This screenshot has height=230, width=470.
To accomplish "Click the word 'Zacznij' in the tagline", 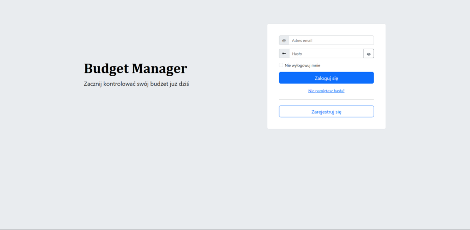I will 93,84.
